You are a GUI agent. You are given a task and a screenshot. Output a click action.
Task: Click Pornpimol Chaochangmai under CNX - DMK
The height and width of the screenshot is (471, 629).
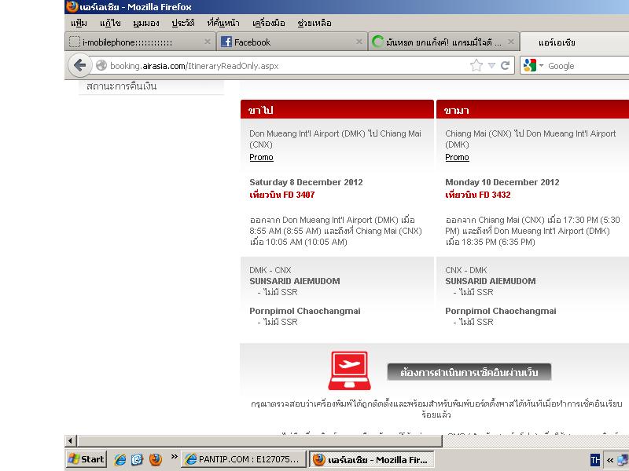[501, 311]
